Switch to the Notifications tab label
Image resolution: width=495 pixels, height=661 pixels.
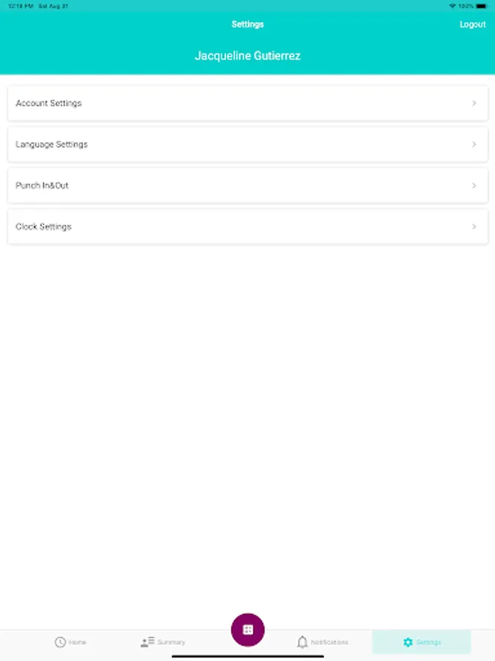[x=329, y=642]
